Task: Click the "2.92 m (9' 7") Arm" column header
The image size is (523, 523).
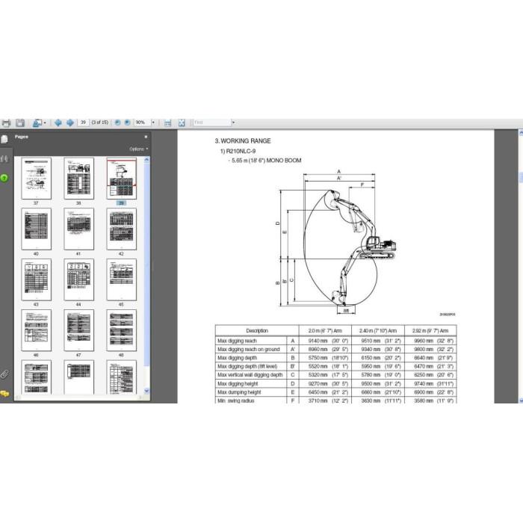Action: [x=430, y=330]
